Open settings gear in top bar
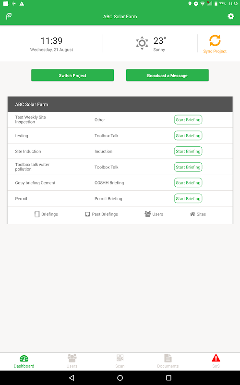Viewport: 240px width, 385px height. coord(231,16)
